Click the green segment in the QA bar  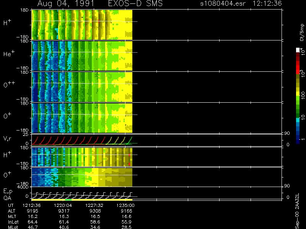[68, 200]
